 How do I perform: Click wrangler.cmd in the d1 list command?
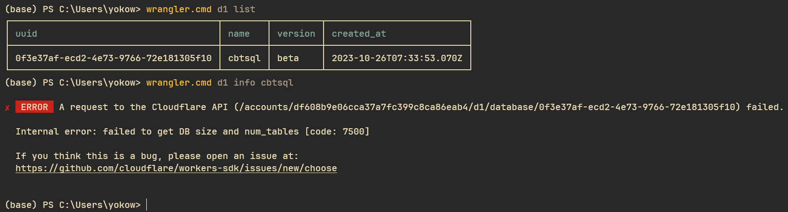point(179,9)
